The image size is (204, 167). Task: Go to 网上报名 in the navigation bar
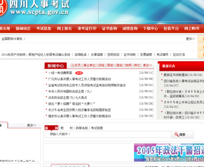click(x=64, y=28)
